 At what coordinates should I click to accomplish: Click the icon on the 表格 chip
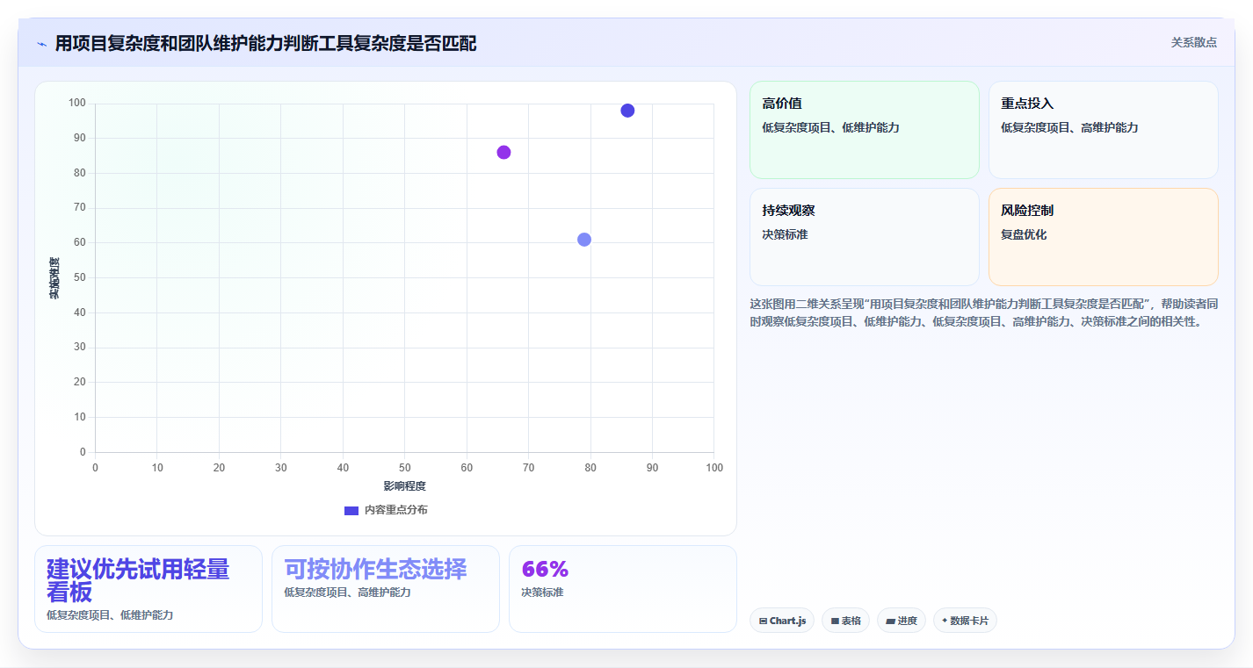(x=835, y=621)
